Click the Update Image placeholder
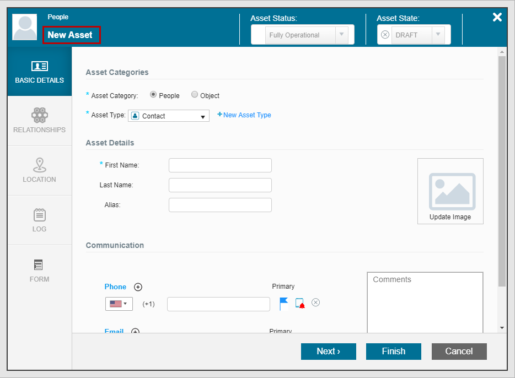Image resolution: width=515 pixels, height=378 pixels. tap(450, 191)
